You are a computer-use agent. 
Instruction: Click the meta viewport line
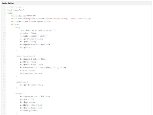pos(51,19)
